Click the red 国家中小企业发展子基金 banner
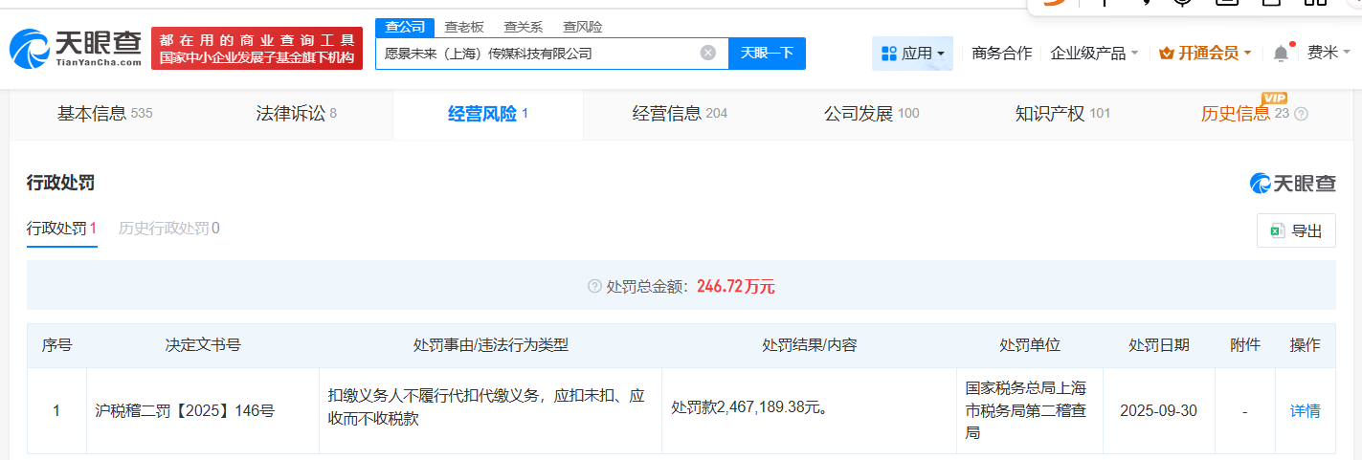Viewport: 1362px width, 460px height. pos(257,49)
